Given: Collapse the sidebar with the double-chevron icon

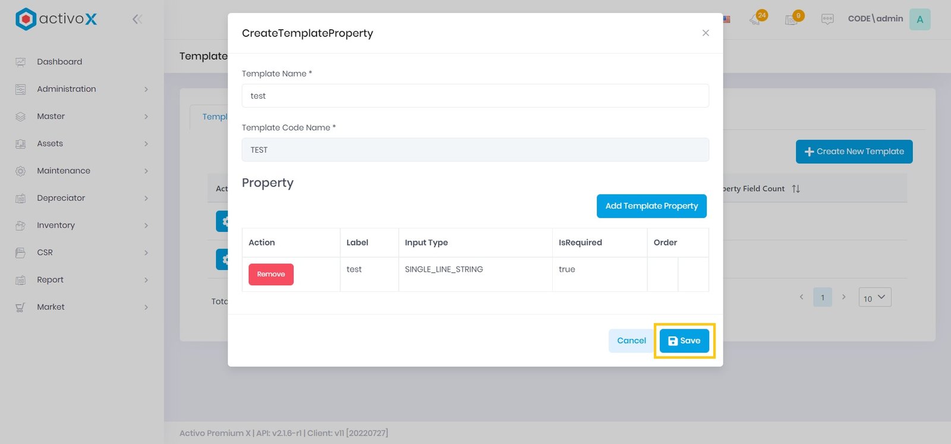Looking at the screenshot, I should coord(137,19).
